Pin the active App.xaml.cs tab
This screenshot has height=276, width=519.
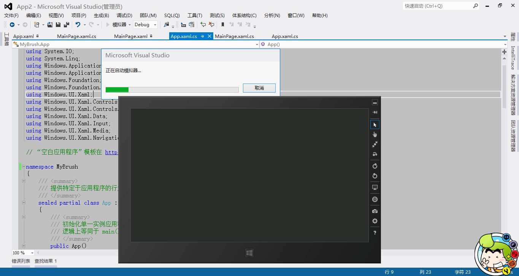pos(203,36)
